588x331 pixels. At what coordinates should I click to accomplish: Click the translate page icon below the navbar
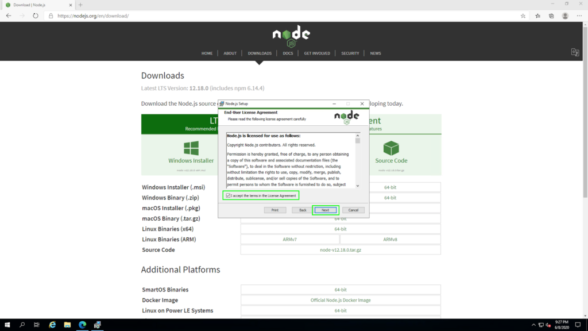[575, 52]
